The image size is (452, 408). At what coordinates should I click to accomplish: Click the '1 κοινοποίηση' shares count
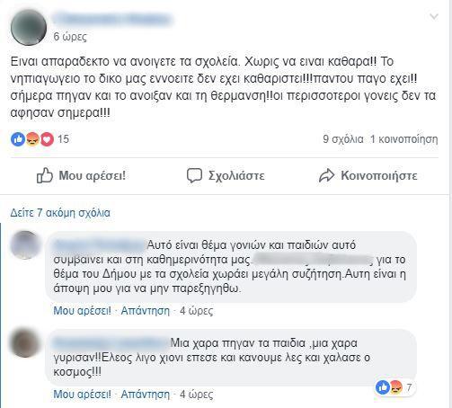tap(403, 139)
